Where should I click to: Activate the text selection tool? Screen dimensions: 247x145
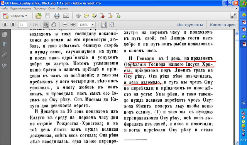click(46, 25)
